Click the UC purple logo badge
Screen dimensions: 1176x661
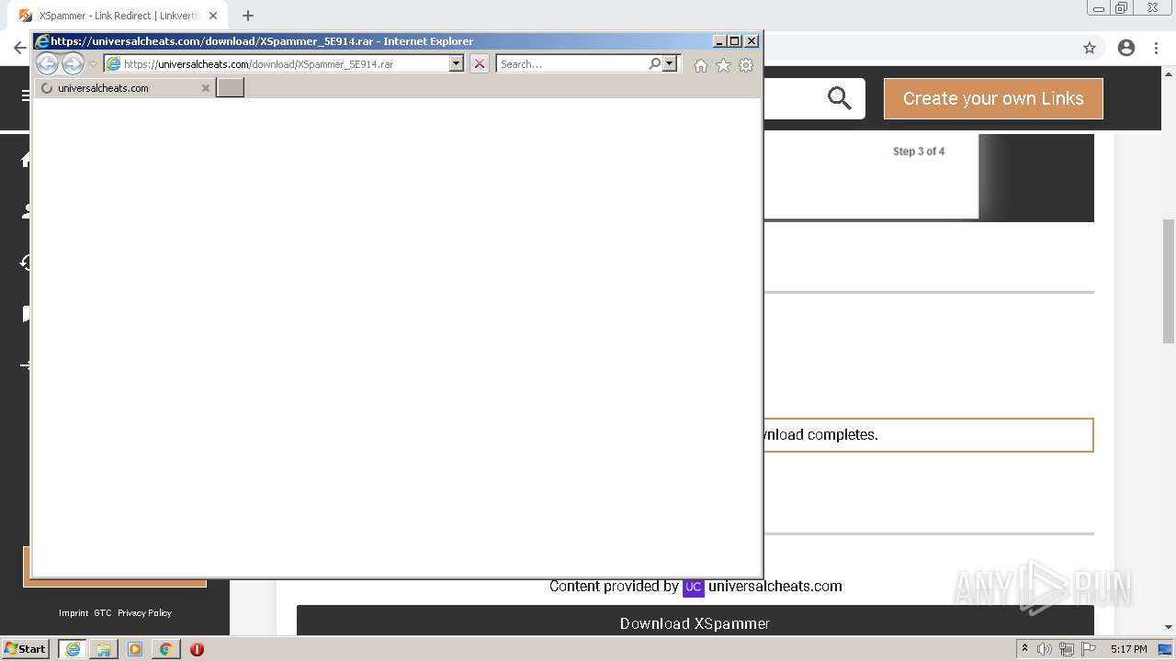(x=694, y=587)
